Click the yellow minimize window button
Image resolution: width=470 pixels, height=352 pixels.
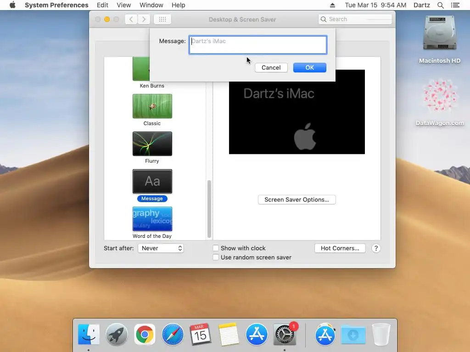coord(107,19)
